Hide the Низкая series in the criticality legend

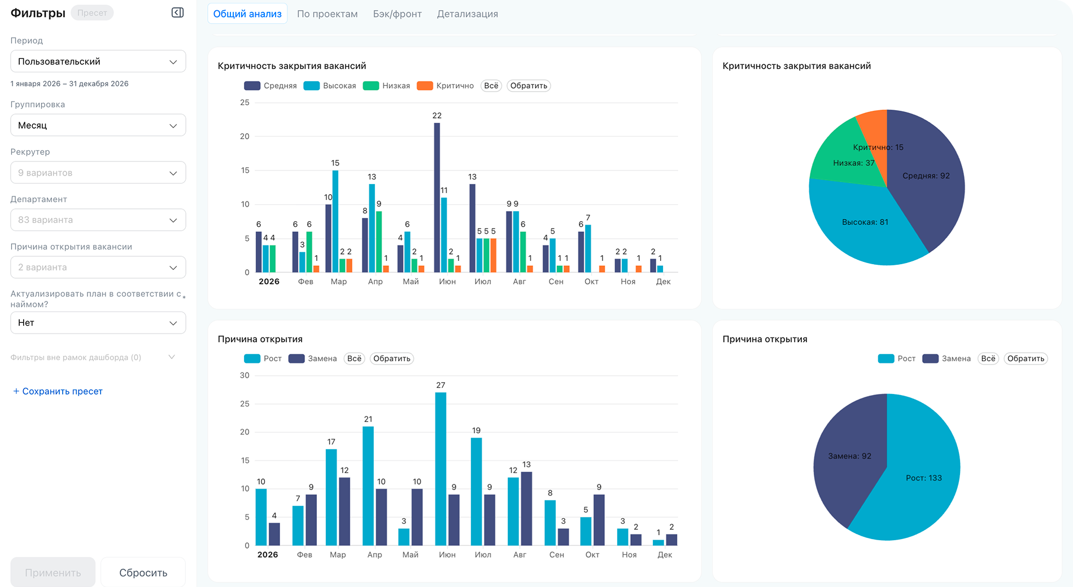(386, 86)
